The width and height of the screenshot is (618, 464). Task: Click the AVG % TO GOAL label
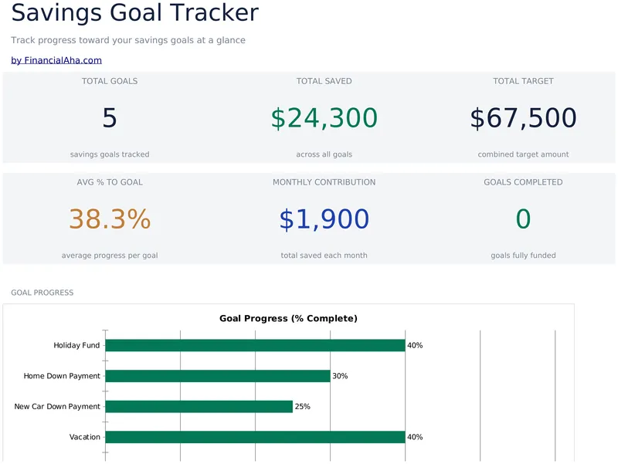[x=110, y=182]
